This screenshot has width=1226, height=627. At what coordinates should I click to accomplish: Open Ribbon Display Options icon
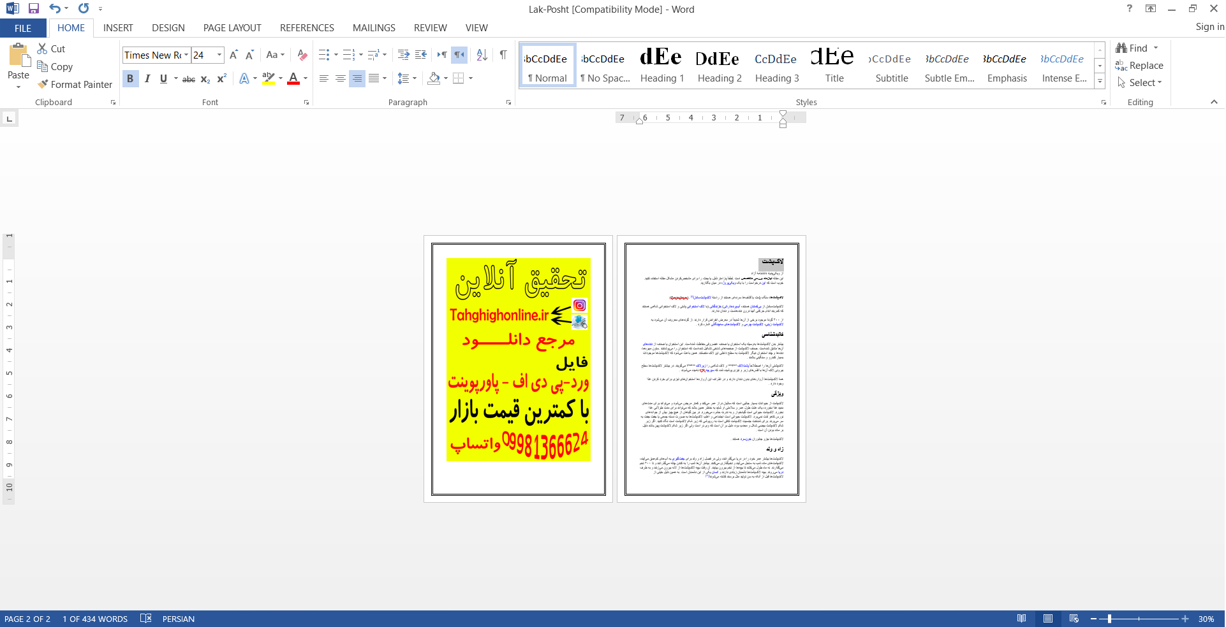pos(1151,9)
